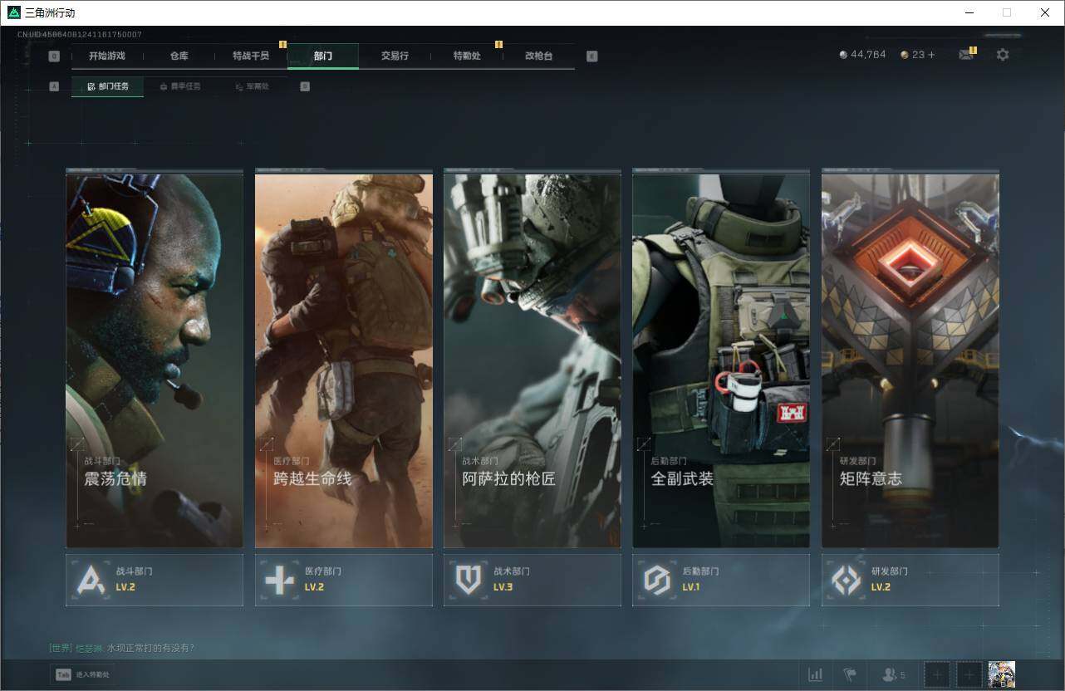
Task: Open the mail inbox envelope icon
Action: point(965,55)
